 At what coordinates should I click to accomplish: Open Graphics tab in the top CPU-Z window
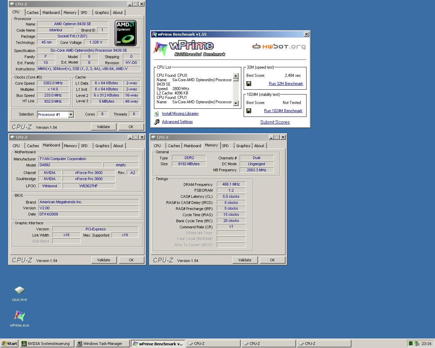click(102, 13)
